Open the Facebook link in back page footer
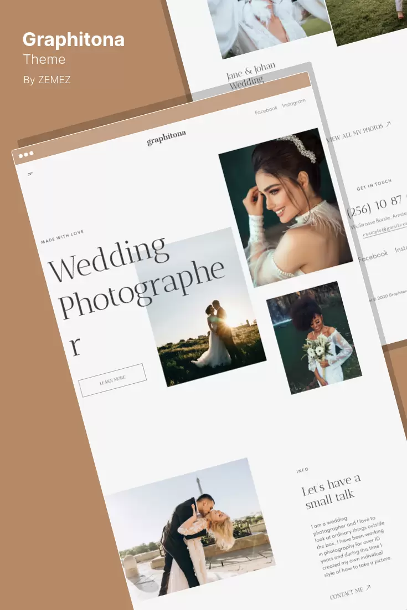This screenshot has height=610, width=407. [373, 256]
